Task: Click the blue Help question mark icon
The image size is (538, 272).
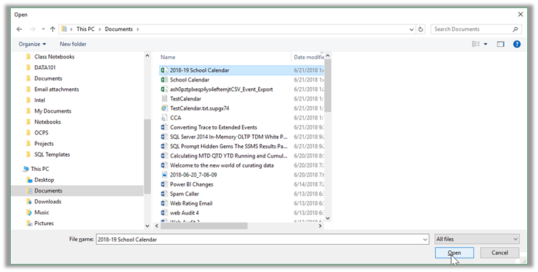Action: 516,44
